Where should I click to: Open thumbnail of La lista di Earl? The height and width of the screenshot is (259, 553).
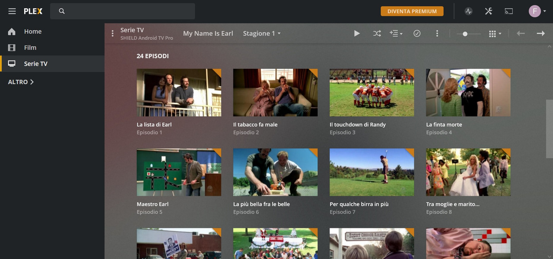(x=179, y=93)
